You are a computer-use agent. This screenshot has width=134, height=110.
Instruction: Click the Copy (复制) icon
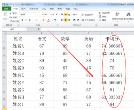coord(10,17)
